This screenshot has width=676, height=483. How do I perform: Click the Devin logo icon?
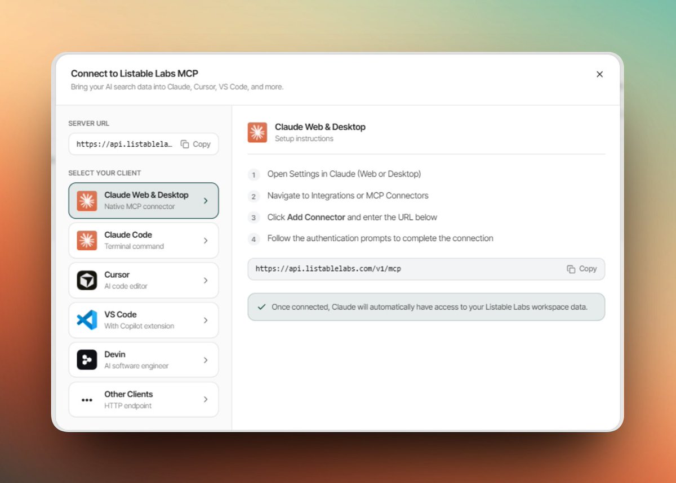pyautogui.click(x=87, y=360)
